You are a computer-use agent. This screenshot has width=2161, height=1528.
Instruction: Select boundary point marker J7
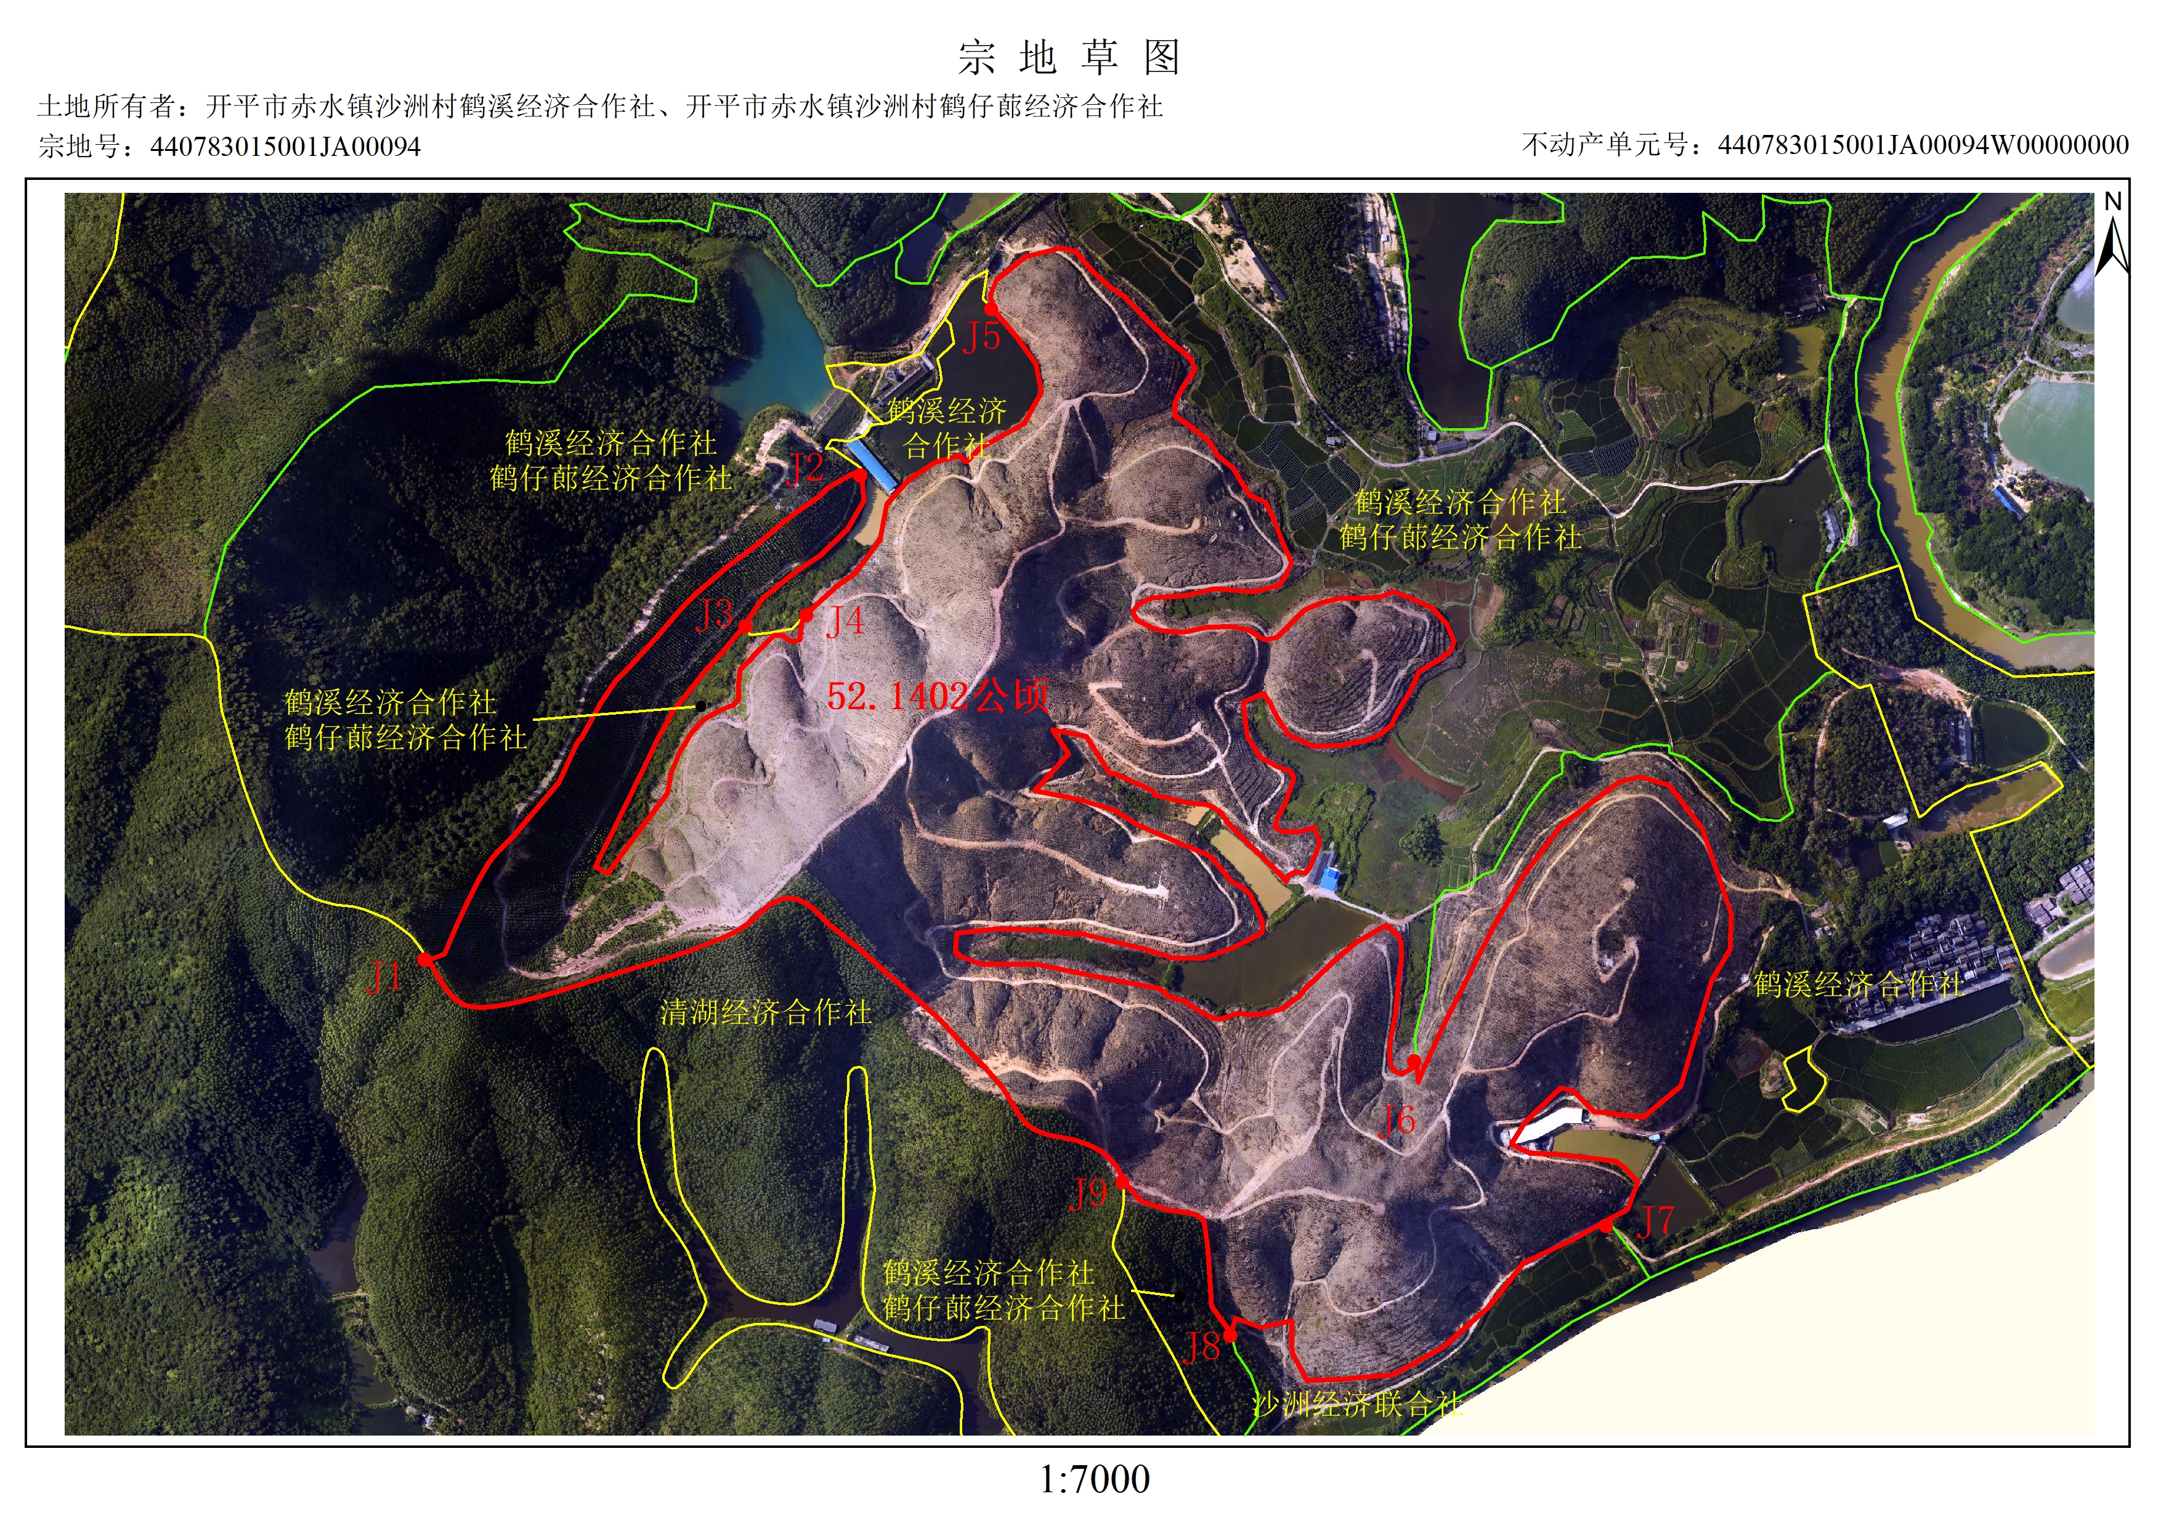[x=1606, y=1226]
